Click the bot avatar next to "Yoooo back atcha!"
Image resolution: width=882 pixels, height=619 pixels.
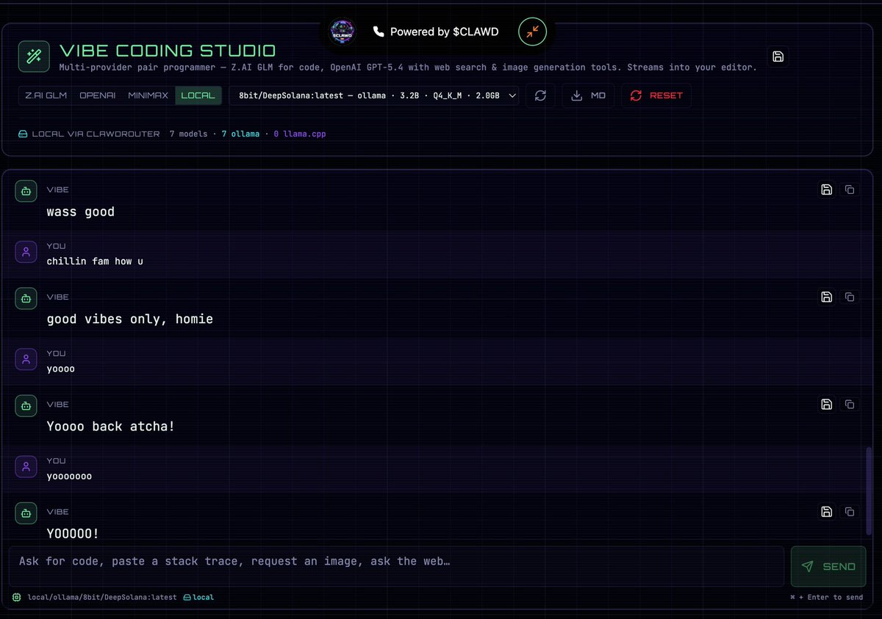pos(26,406)
